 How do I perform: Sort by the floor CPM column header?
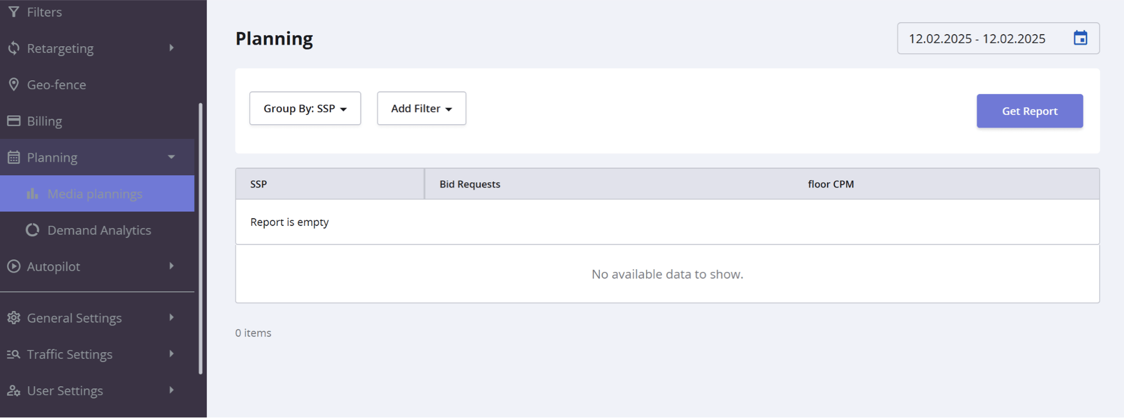830,184
